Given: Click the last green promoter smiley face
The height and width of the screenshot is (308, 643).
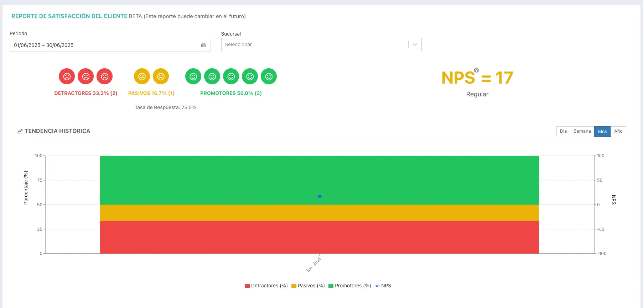Looking at the screenshot, I should (269, 76).
